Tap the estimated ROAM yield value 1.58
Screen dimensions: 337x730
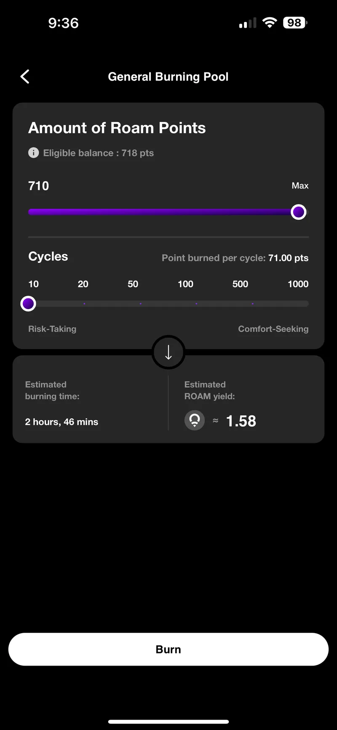[241, 421]
